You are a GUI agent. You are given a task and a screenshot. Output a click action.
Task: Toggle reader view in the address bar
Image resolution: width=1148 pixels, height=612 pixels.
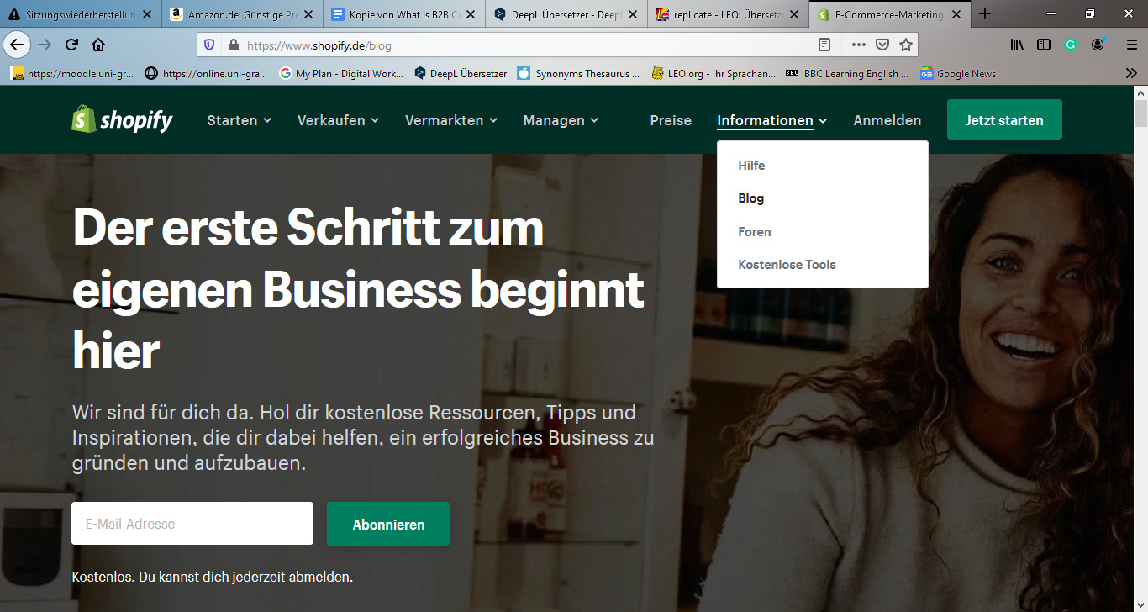825,45
